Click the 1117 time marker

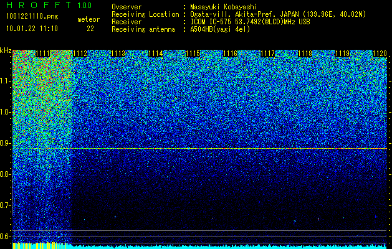click(267, 54)
